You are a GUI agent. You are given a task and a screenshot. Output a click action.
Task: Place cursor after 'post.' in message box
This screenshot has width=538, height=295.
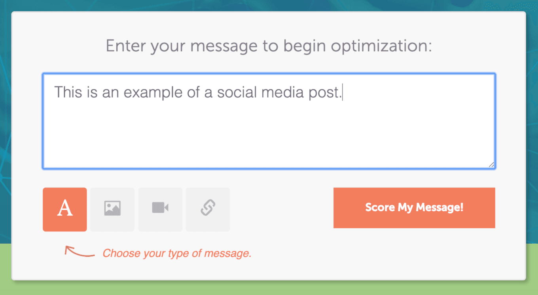click(x=342, y=92)
